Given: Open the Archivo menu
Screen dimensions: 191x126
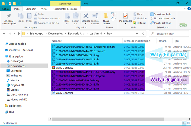Looking at the screenshot, I should tap(6, 9).
